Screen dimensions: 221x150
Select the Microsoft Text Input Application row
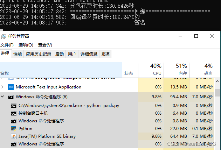click(x=107, y=87)
